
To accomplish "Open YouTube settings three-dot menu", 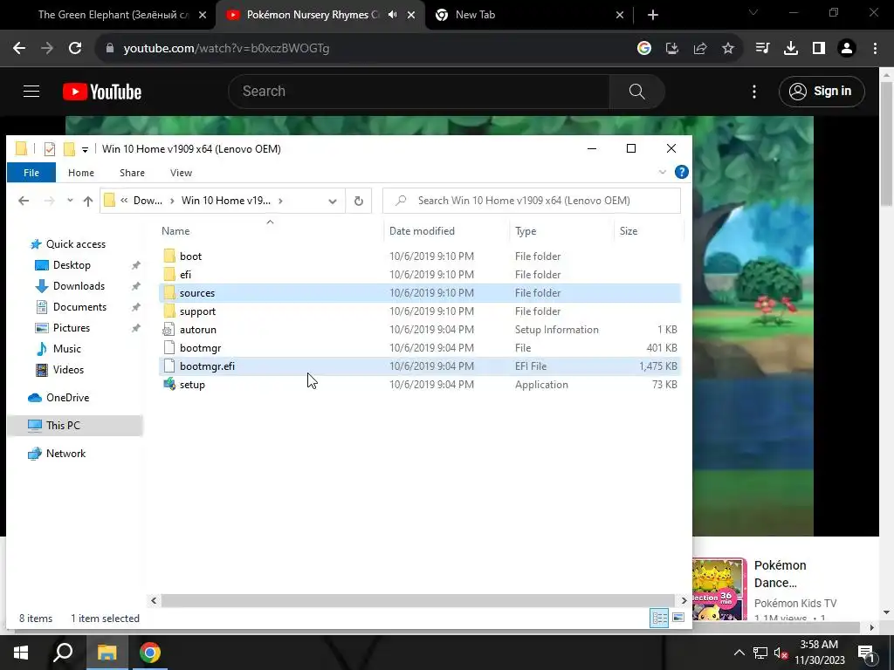I will coord(754,91).
